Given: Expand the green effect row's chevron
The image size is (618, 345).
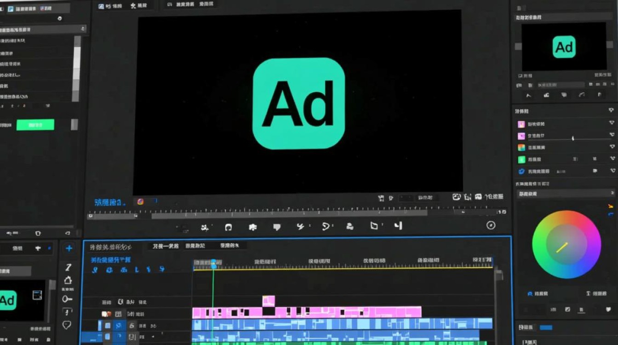Looking at the screenshot, I should pyautogui.click(x=612, y=158).
